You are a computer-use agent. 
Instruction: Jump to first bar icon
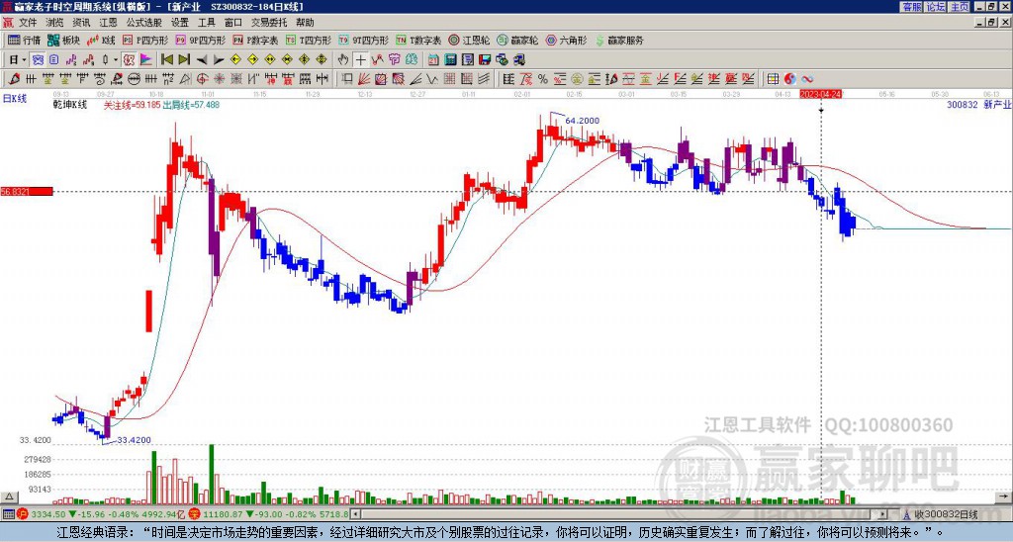[x=166, y=60]
